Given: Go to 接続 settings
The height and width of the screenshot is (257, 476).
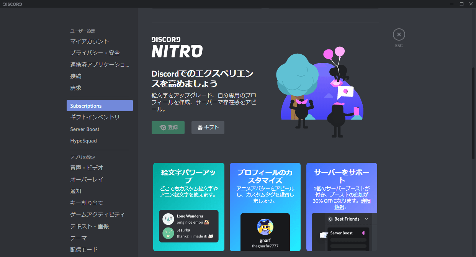Looking at the screenshot, I should tap(100, 76).
